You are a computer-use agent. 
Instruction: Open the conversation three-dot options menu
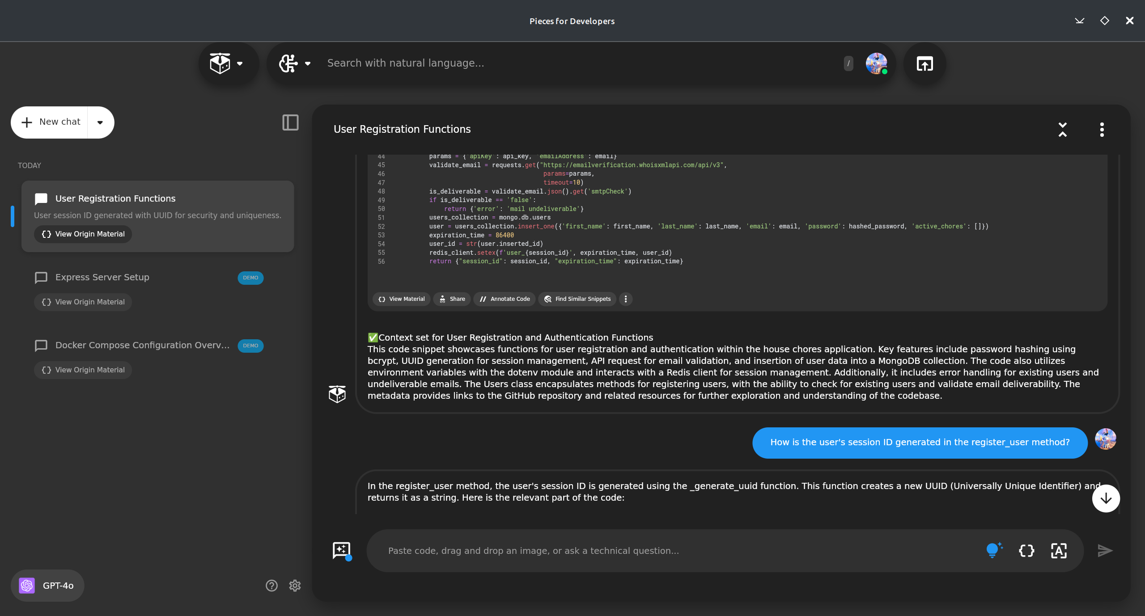1102,129
